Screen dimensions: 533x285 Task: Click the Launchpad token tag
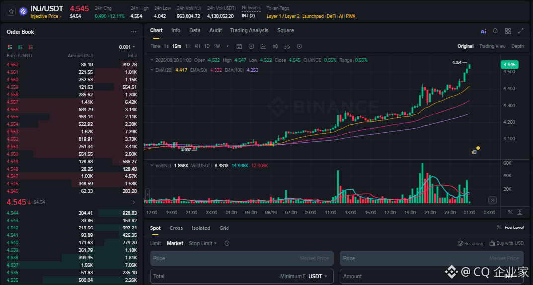313,16
